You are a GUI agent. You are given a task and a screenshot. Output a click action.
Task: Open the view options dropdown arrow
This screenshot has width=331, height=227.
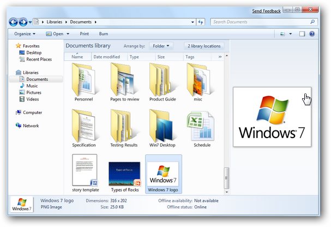click(x=291, y=34)
